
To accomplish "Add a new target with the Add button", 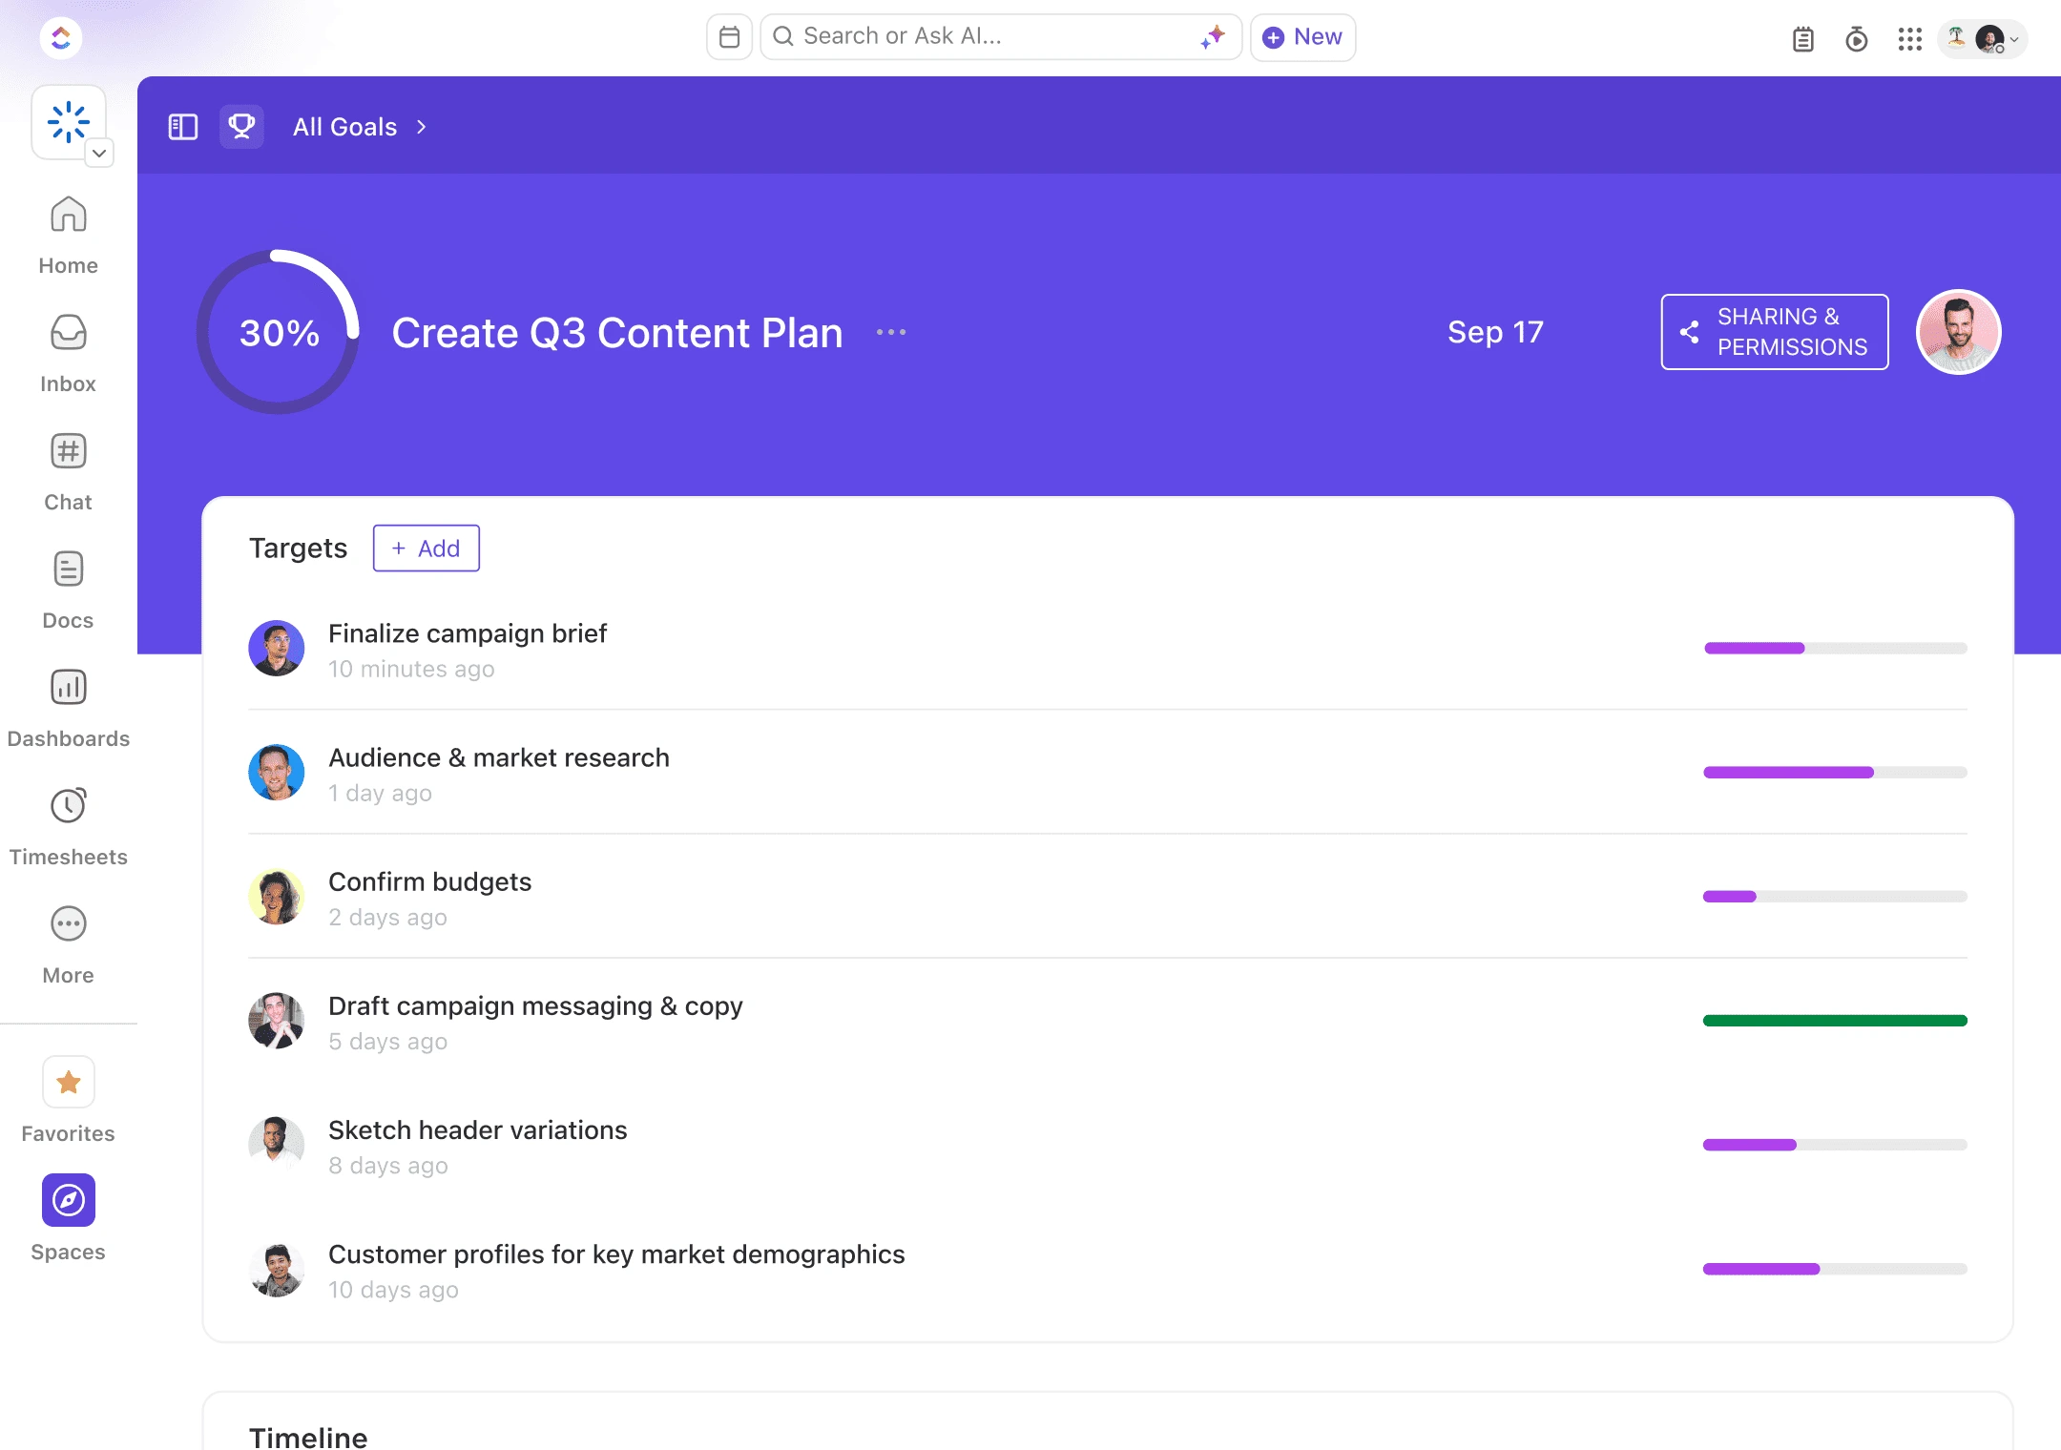I will tap(426, 549).
